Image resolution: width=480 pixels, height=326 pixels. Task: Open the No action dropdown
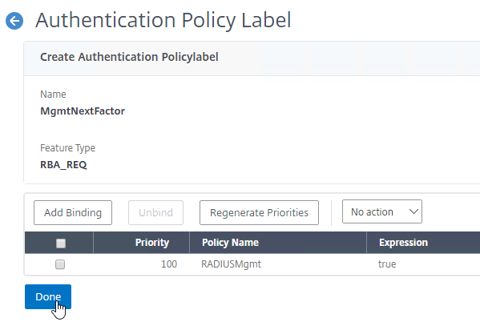(x=382, y=211)
